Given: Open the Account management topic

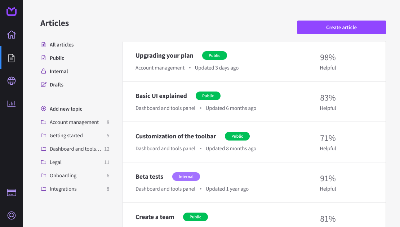Looking at the screenshot, I should (74, 122).
